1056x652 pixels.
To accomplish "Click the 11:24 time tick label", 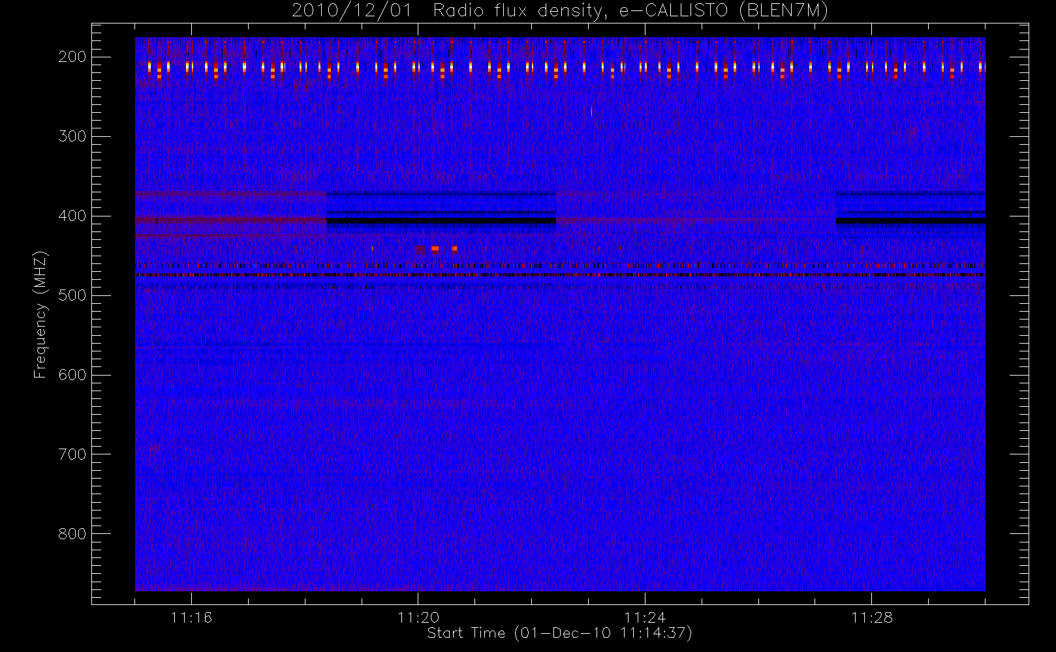I will [x=645, y=617].
